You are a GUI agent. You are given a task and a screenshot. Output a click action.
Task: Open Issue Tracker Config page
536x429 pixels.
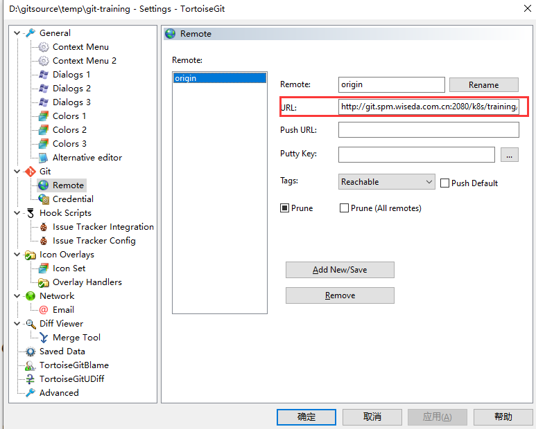(x=94, y=241)
